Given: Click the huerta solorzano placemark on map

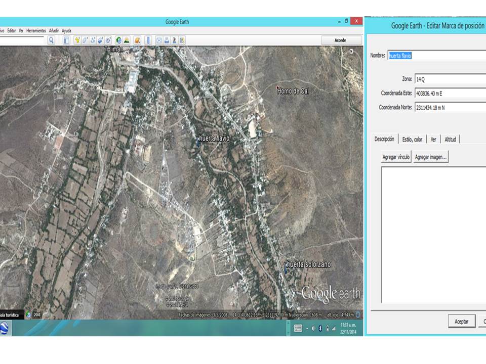Looking at the screenshot, I should 286,269.
